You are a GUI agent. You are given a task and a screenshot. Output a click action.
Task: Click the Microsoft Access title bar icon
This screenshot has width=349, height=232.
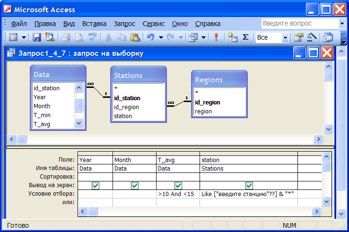click(x=8, y=9)
